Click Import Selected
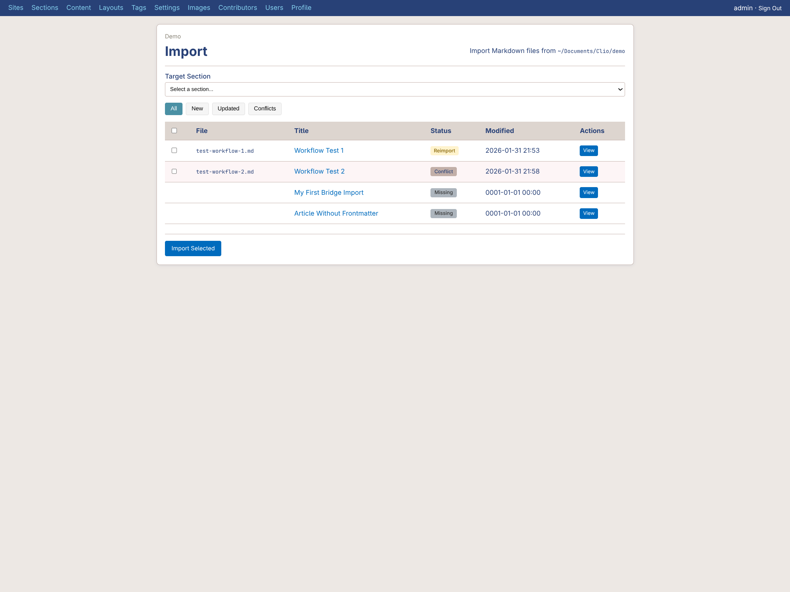Viewport: 790px width, 592px height. pyautogui.click(x=193, y=248)
